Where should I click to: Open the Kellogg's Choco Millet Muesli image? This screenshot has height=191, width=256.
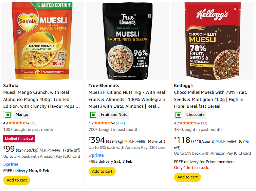213,40
